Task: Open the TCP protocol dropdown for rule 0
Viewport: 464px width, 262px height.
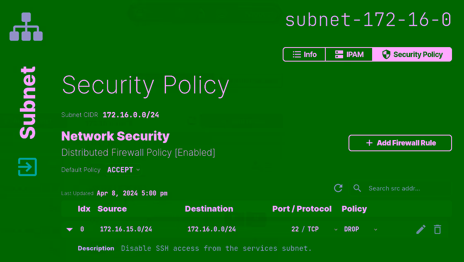Action: pos(336,229)
